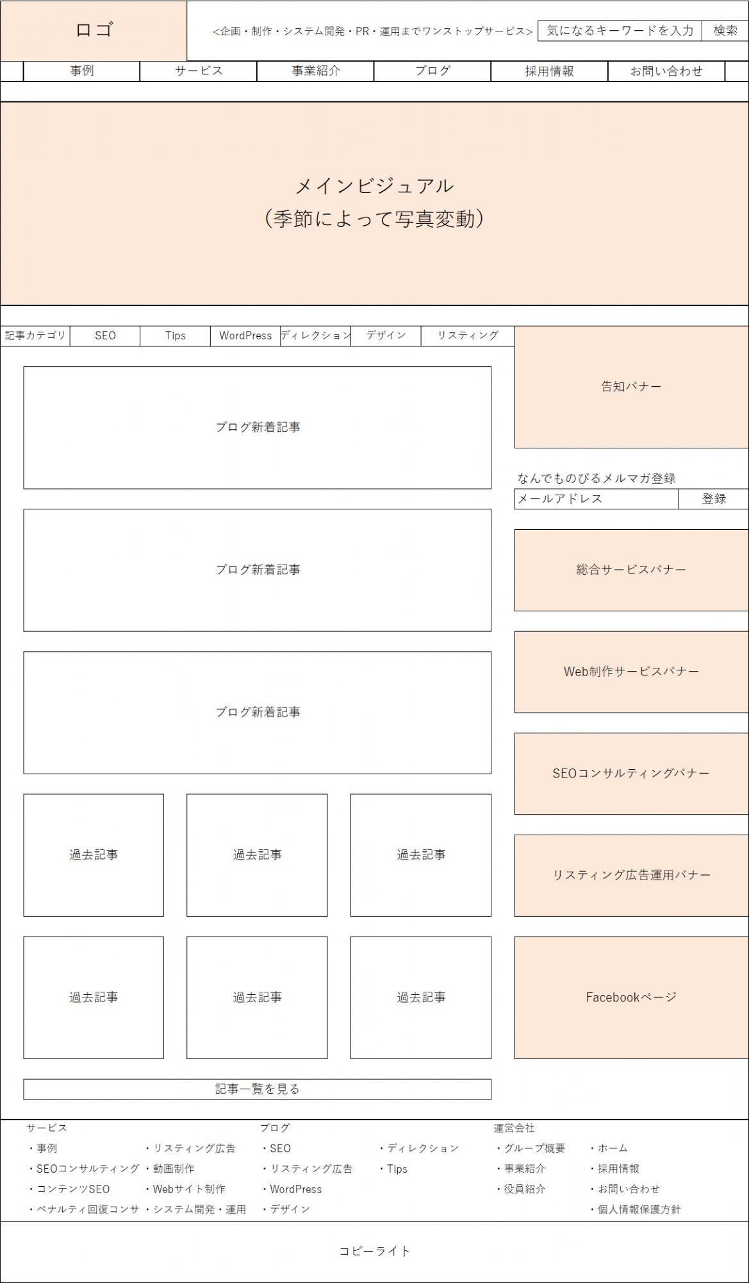The height and width of the screenshot is (1283, 749).
Task: Click the なんでものびるメルマガ登録 heading
Action: point(597,479)
